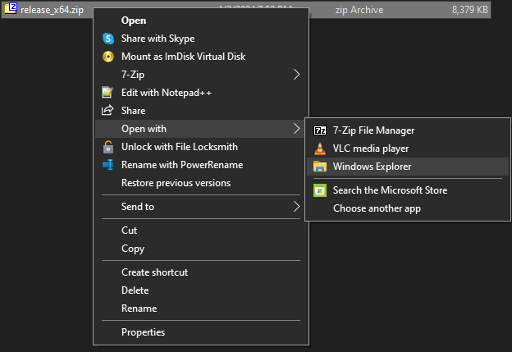
Task: Select the Open entry at top
Action: 134,21
